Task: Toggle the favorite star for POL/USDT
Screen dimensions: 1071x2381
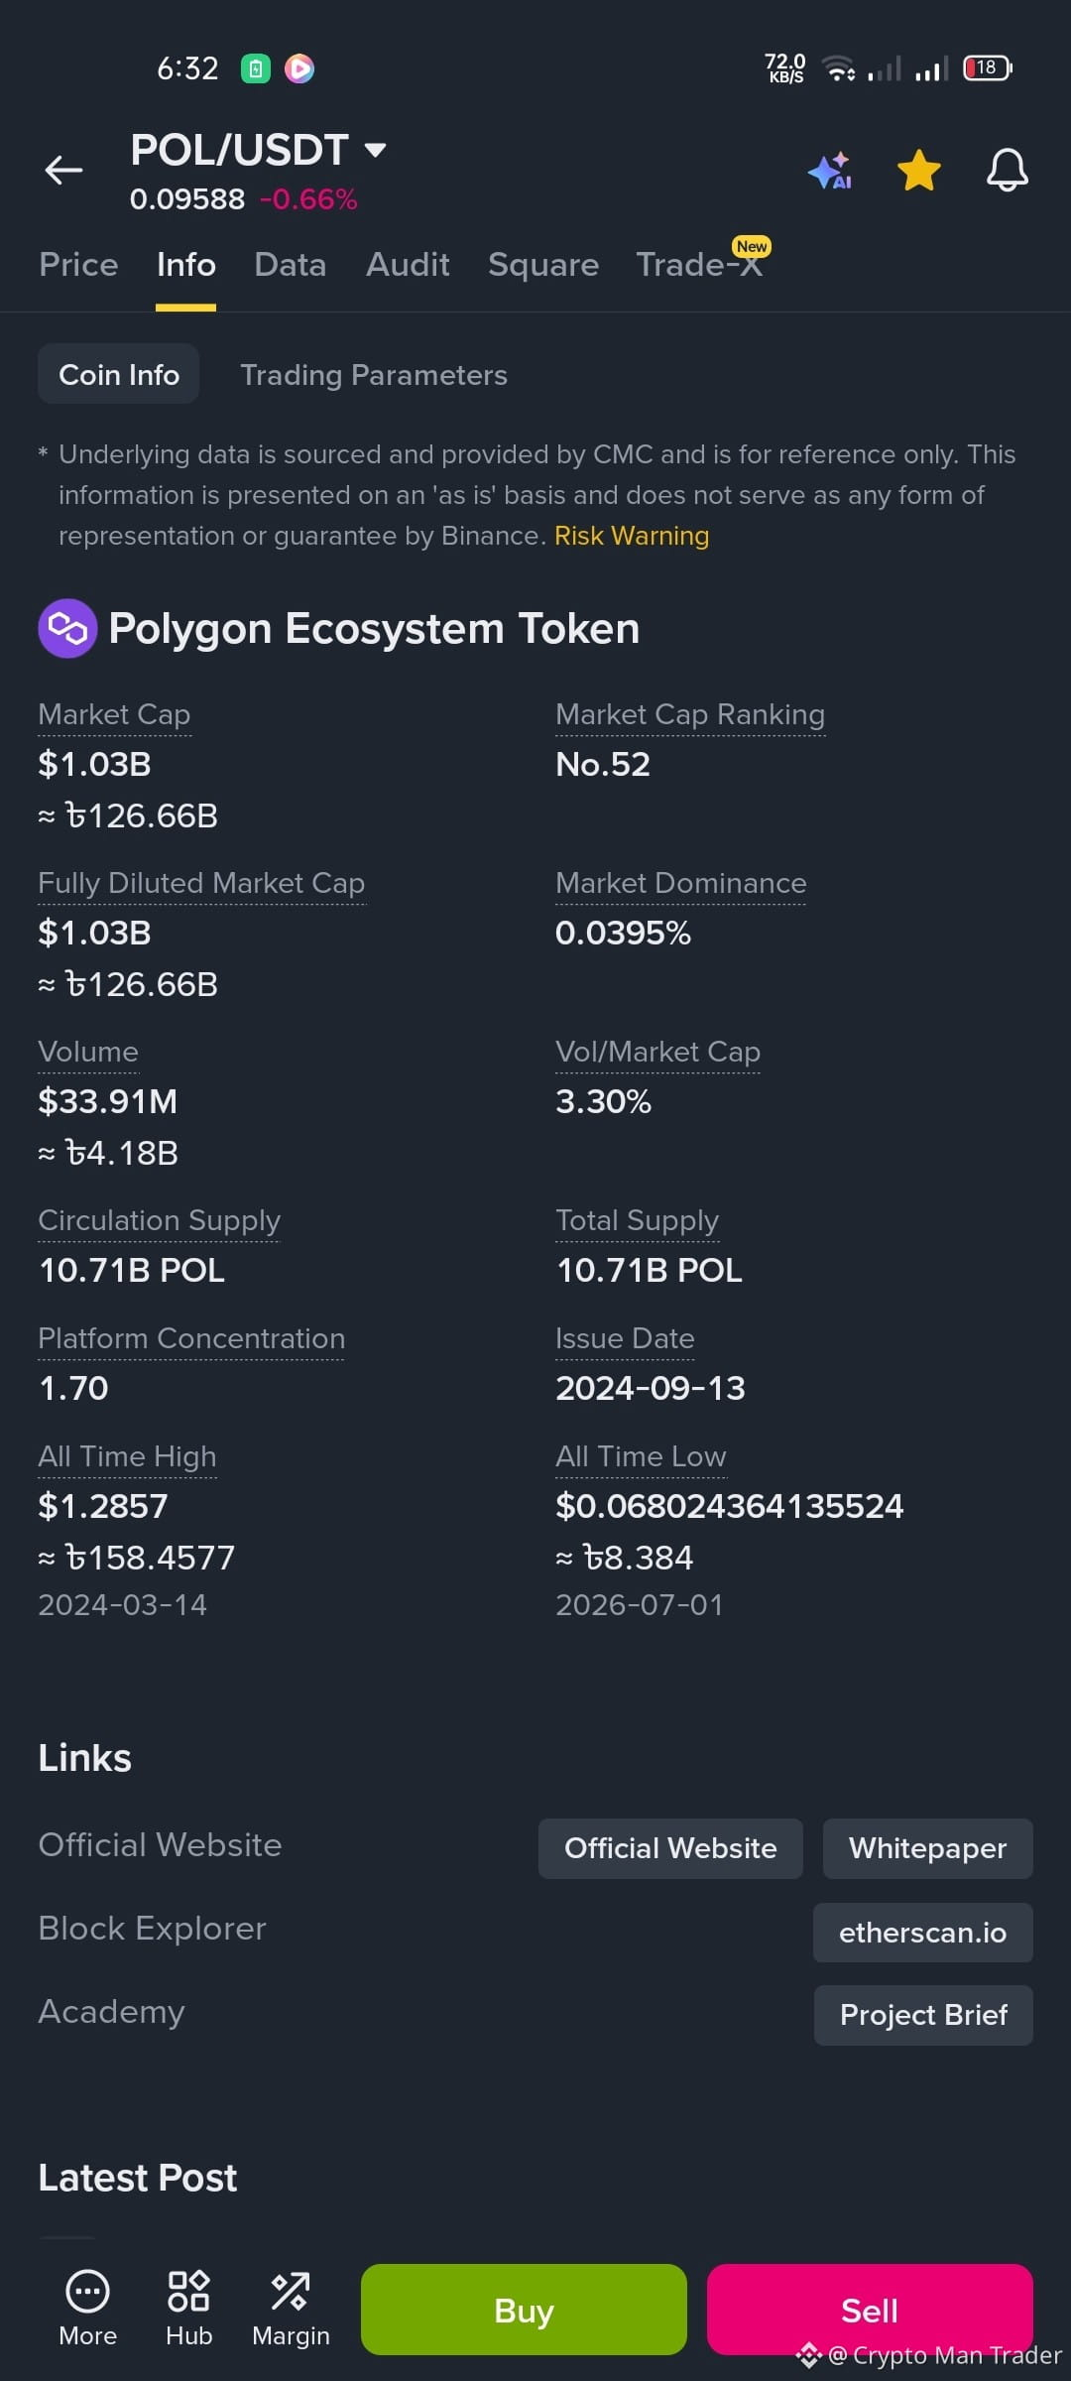Action: (919, 171)
